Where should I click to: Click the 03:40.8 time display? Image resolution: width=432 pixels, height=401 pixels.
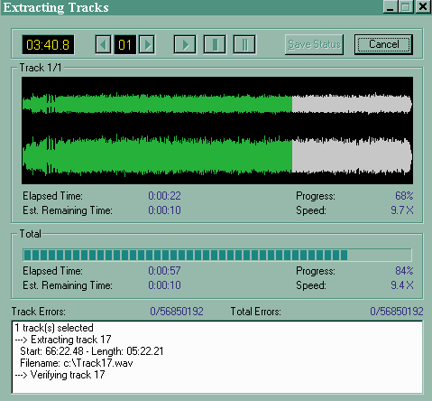48,45
